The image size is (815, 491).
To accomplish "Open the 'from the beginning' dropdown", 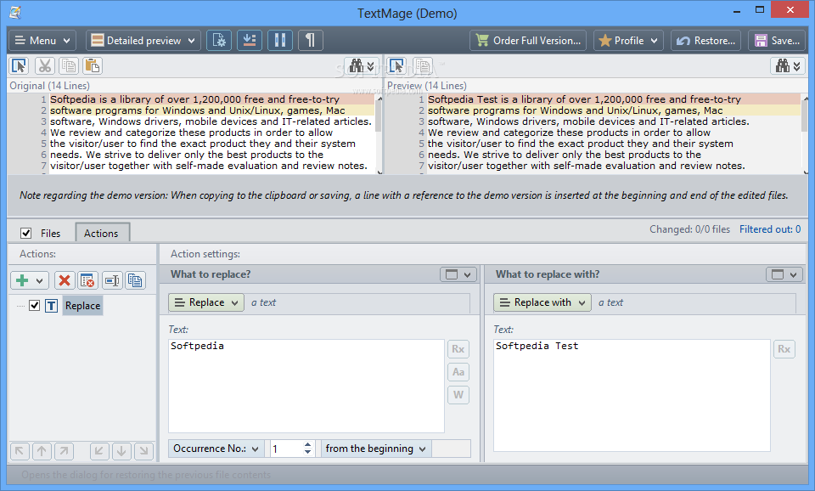I will [376, 449].
